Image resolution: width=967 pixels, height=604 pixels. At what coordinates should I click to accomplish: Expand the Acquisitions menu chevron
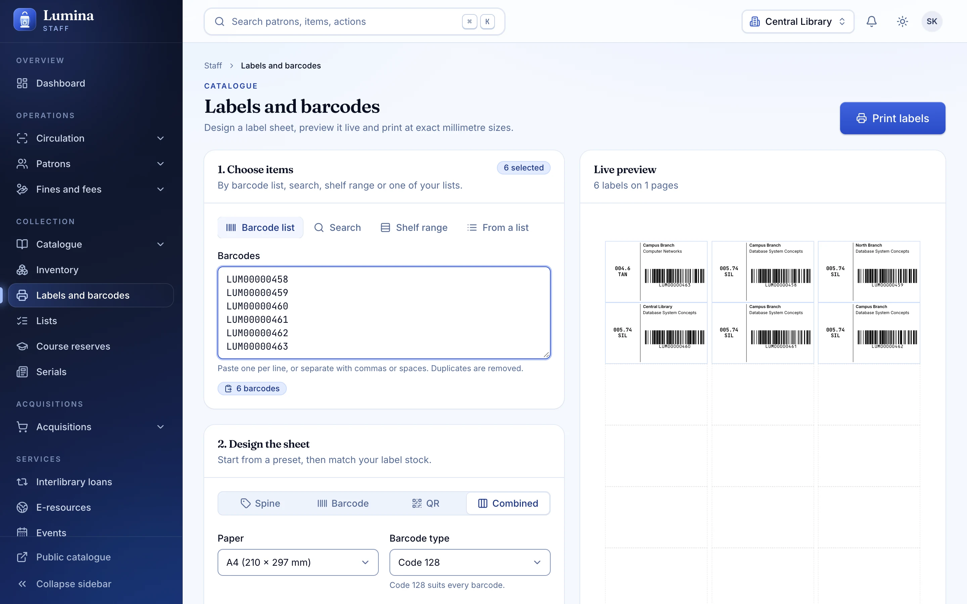tap(160, 426)
